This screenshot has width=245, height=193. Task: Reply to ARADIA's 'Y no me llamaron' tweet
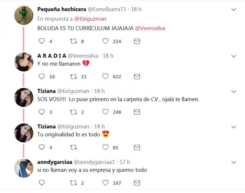(42, 76)
